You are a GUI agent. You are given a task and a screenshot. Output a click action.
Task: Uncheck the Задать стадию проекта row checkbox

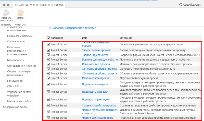(x=48, y=50)
